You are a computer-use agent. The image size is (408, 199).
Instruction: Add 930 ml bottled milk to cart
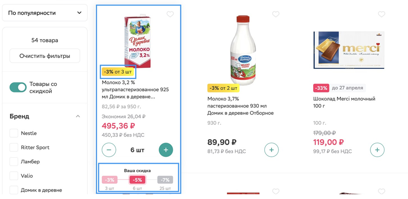tap(271, 150)
